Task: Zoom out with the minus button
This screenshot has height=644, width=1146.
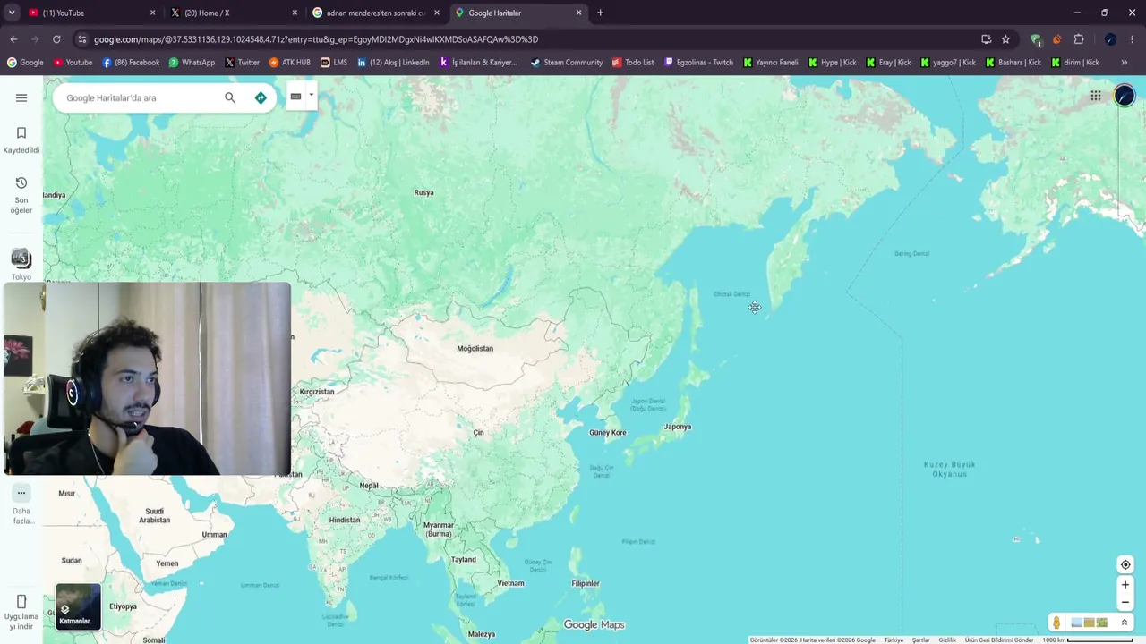Action: (x=1125, y=602)
